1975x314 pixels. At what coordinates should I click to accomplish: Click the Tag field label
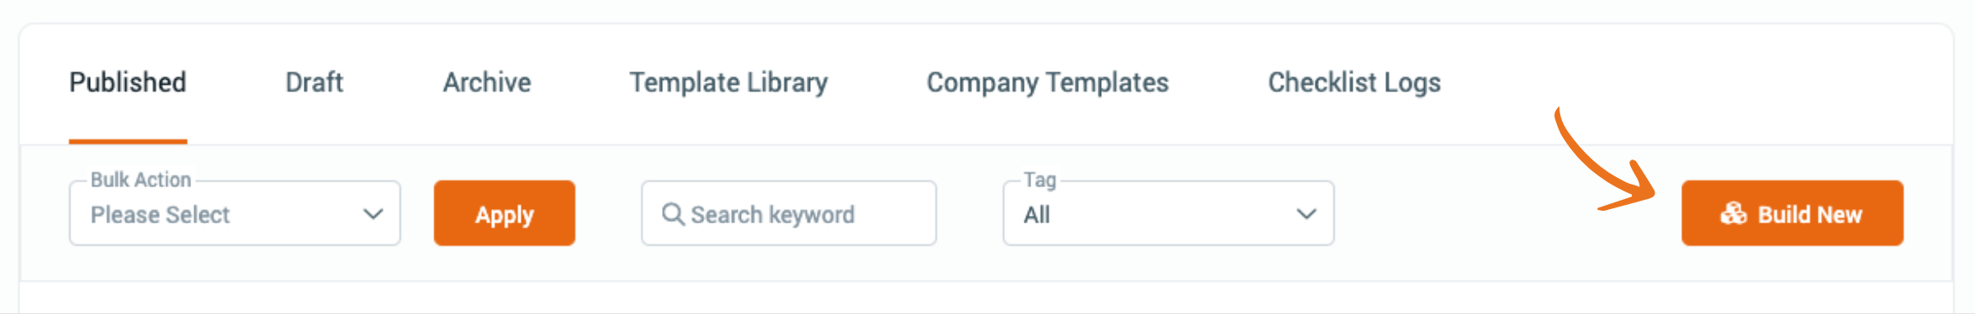[x=1040, y=180]
